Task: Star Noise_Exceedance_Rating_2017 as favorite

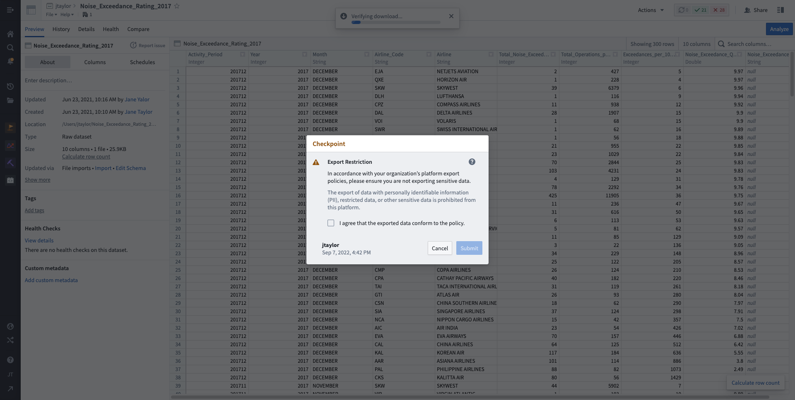Action: (177, 6)
